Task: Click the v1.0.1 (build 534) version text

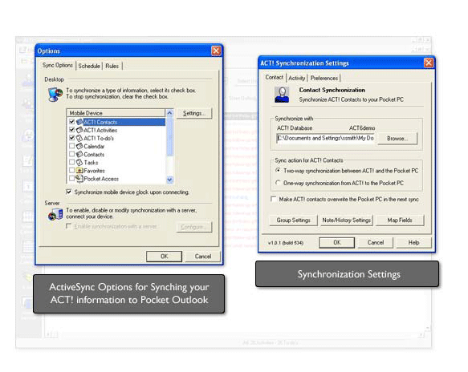Action: [x=286, y=243]
